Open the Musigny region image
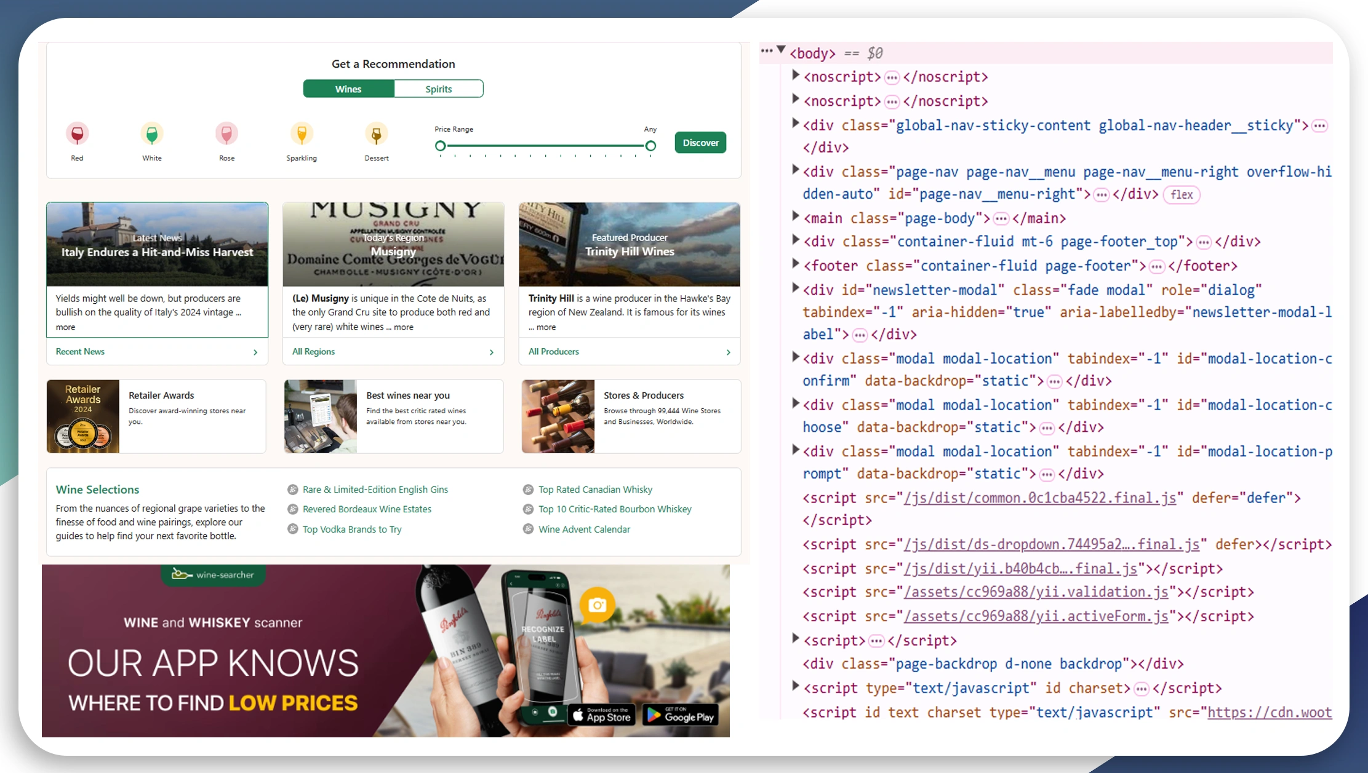This screenshot has width=1368, height=773. tap(393, 244)
